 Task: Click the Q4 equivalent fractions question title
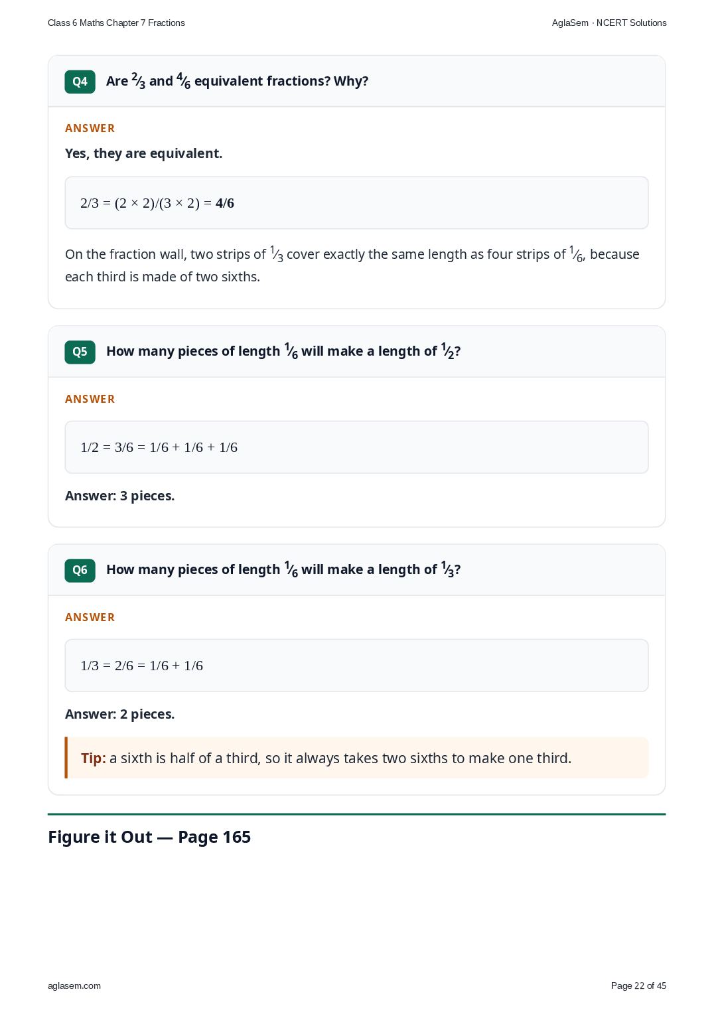pos(237,82)
